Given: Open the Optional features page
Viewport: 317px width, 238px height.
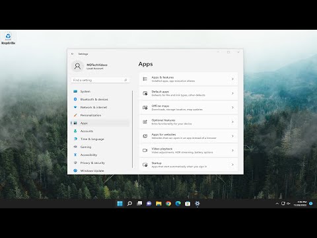Looking at the screenshot, I should [188, 122].
